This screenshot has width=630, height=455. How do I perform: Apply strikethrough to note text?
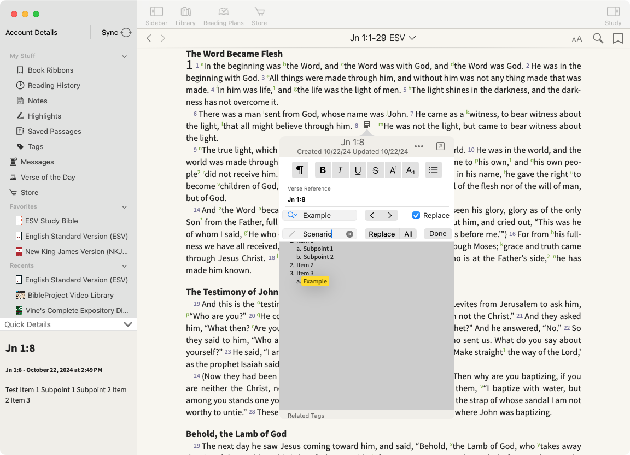(x=375, y=170)
